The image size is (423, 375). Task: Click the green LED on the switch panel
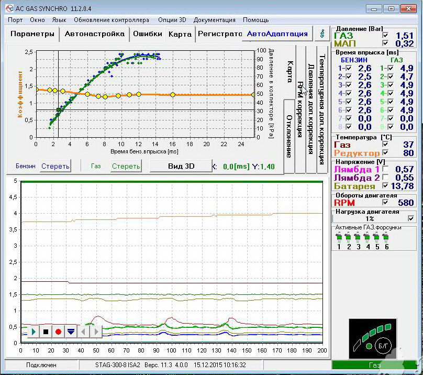click(369, 346)
